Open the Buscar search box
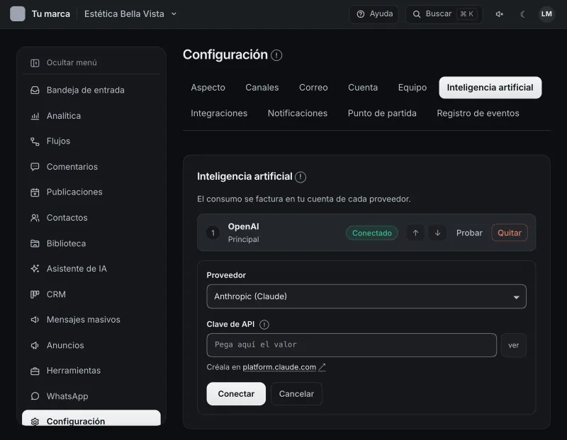 444,14
